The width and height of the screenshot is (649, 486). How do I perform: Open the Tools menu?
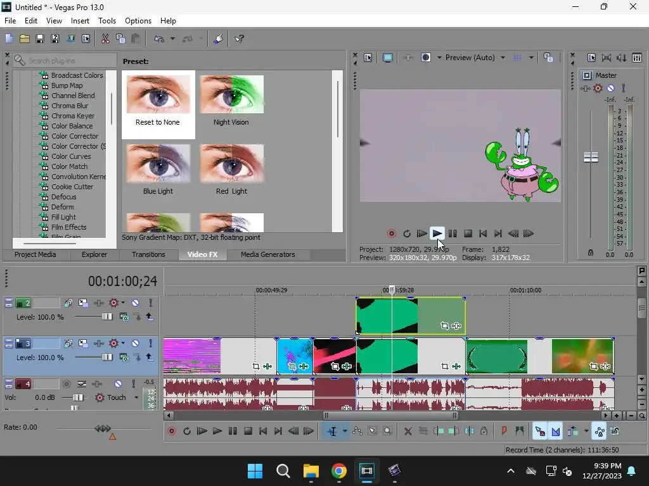(x=106, y=21)
